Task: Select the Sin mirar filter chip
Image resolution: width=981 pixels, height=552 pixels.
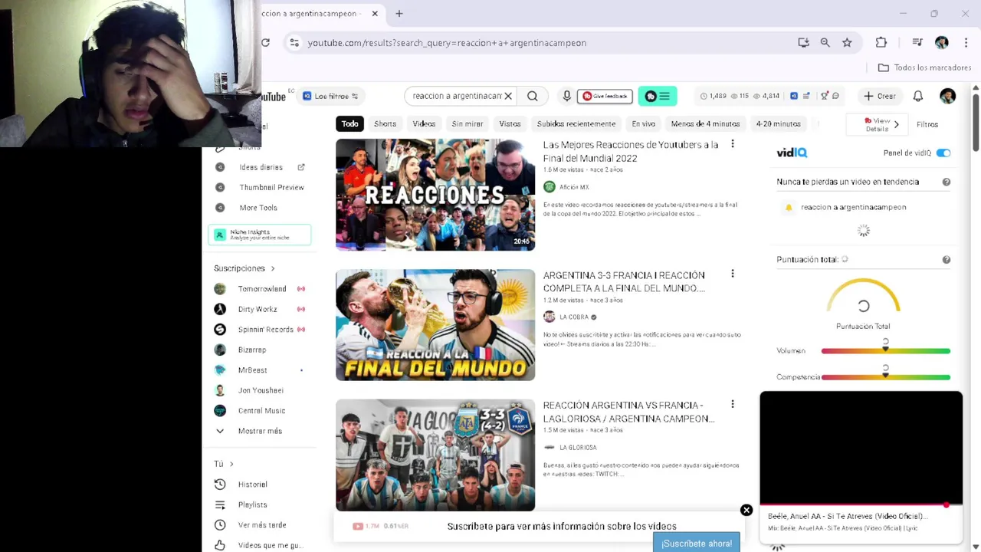Action: 468,123
